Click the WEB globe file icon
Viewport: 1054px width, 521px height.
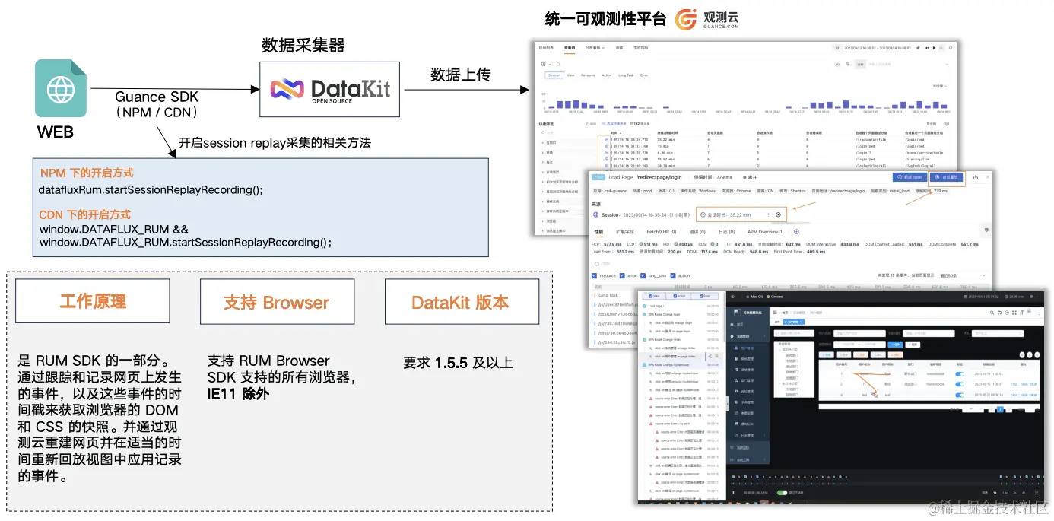61,88
